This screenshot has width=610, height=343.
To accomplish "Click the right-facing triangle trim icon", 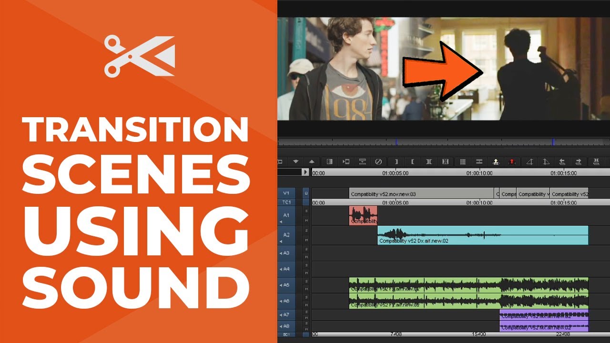I will (x=546, y=161).
